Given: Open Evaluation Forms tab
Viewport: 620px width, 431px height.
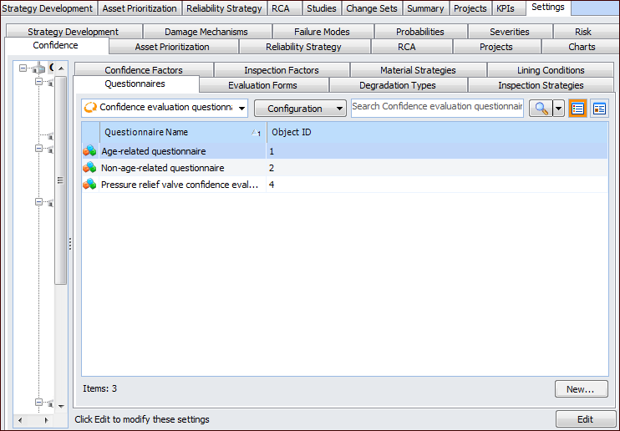Looking at the screenshot, I should click(x=262, y=85).
